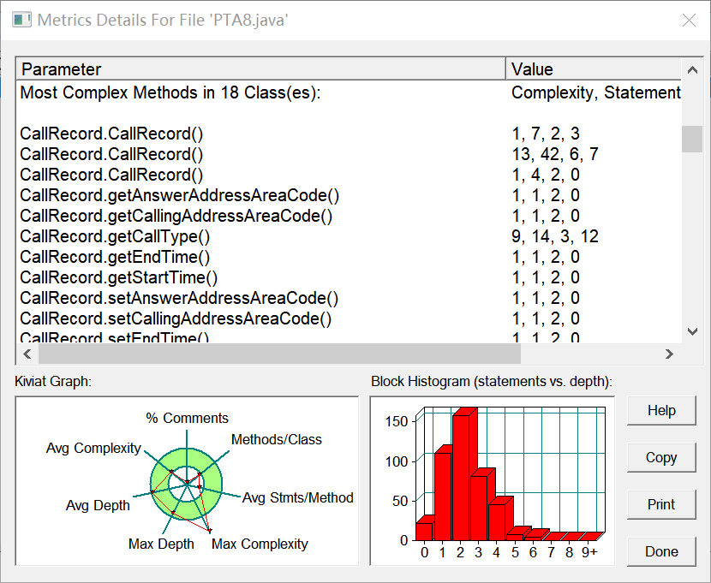
Task: Select CallRecord.setCallingAddressAreaCode() row
Action: 350,319
